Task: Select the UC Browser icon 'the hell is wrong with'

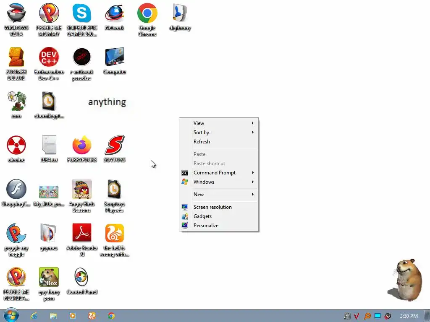Action: pos(114,240)
